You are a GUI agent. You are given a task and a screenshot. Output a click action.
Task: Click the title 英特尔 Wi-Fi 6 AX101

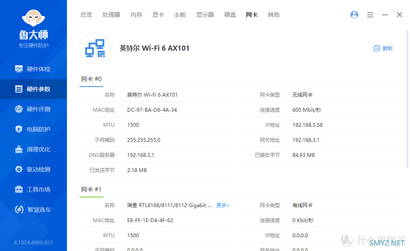click(154, 48)
